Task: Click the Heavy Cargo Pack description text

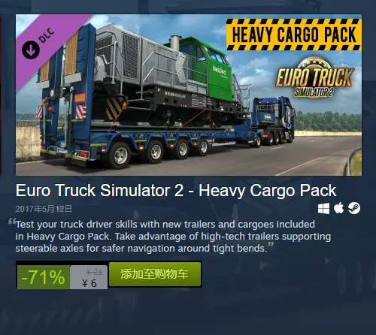Action: click(173, 237)
